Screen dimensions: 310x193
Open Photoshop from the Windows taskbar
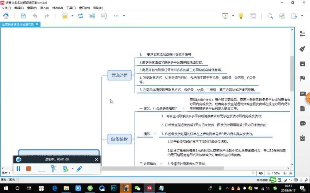tap(114, 188)
